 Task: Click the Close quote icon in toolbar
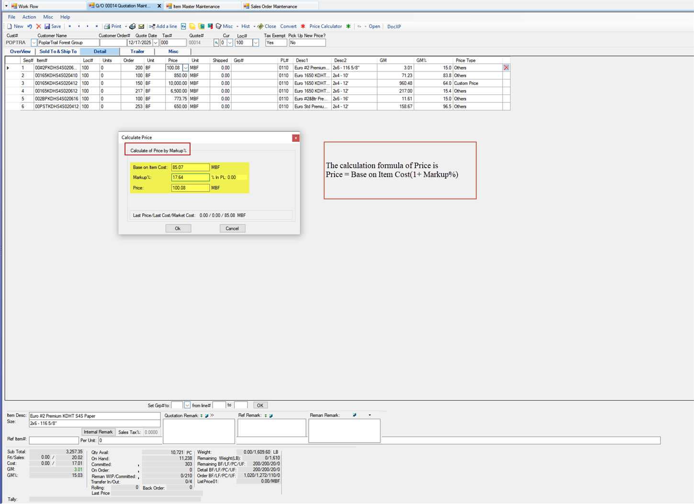(269, 26)
